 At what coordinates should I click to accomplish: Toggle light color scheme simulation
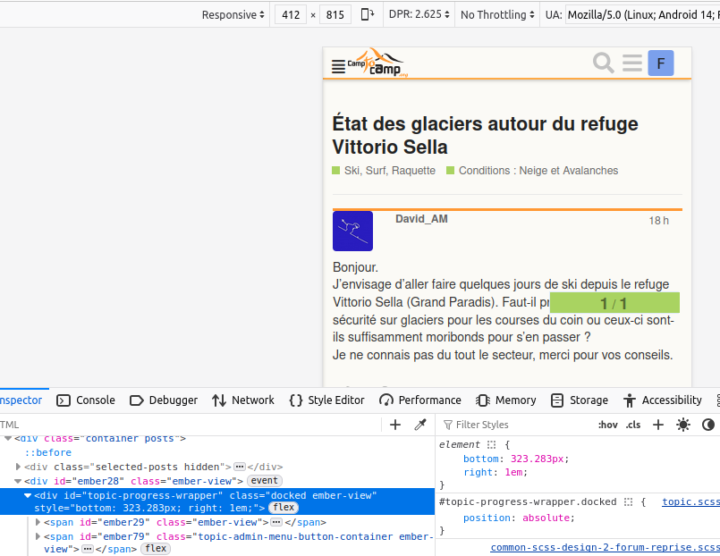683,425
